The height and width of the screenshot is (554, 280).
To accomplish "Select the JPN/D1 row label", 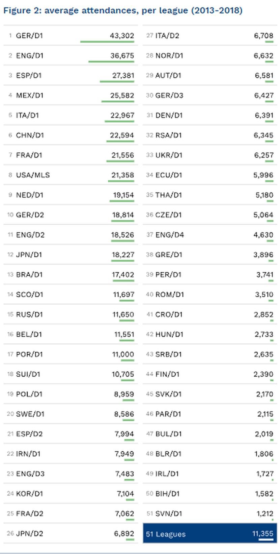I will [x=29, y=255].
